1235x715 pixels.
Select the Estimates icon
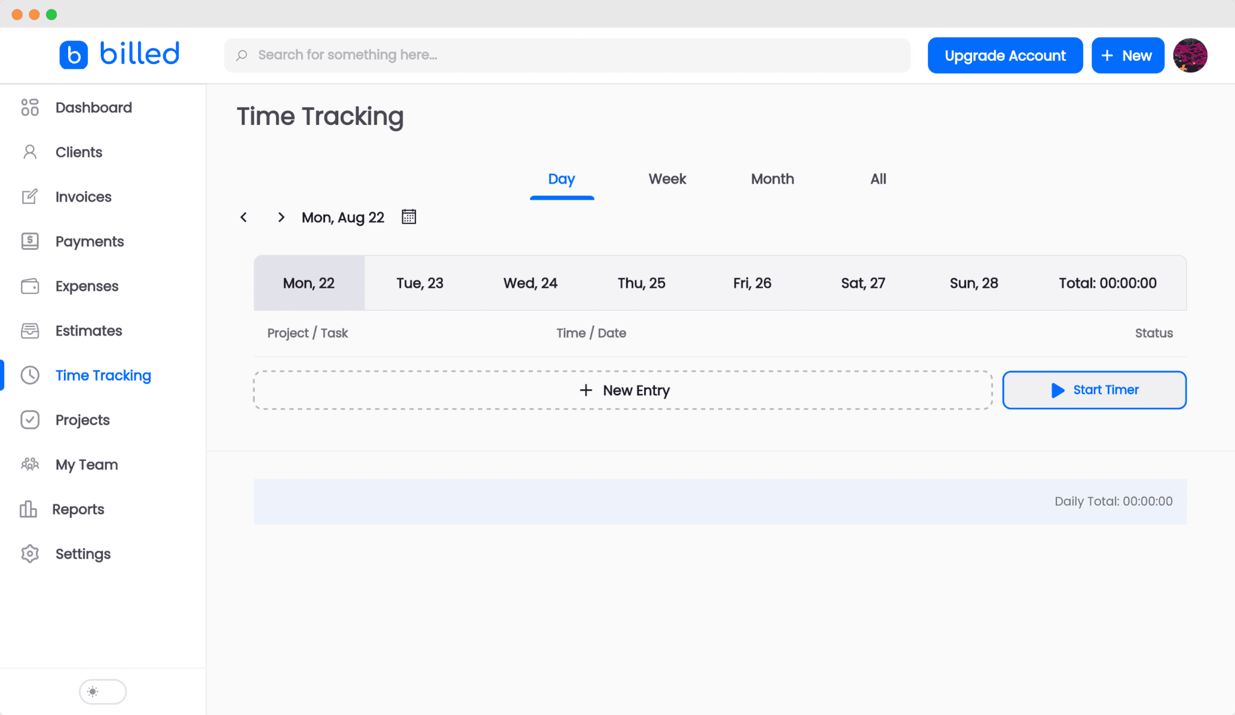point(30,330)
